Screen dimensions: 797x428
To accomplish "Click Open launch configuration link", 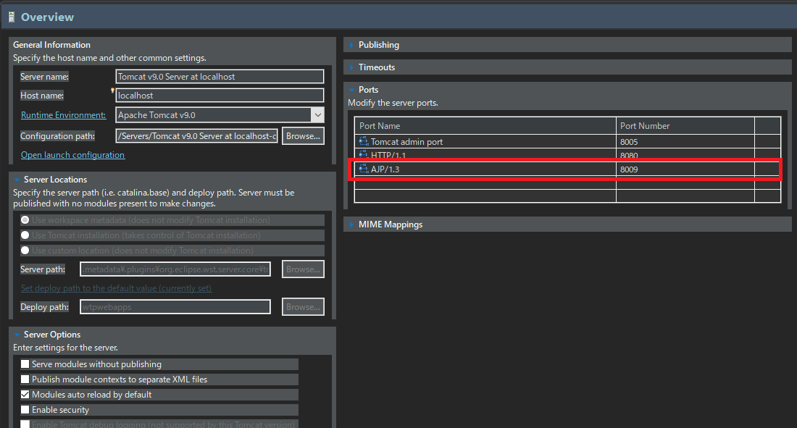I will pos(72,154).
